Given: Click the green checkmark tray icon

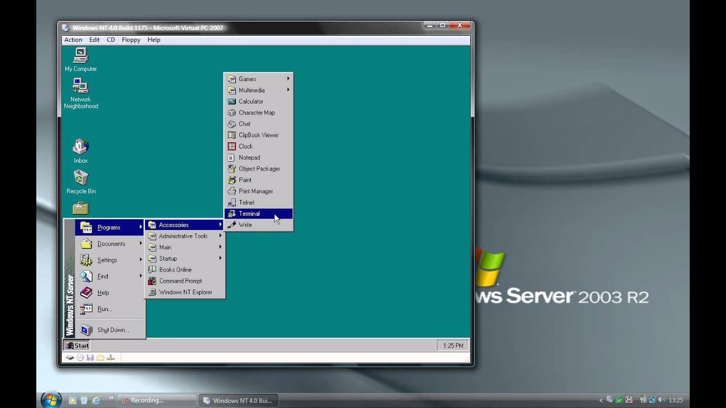Looking at the screenshot, I should pos(619,400).
